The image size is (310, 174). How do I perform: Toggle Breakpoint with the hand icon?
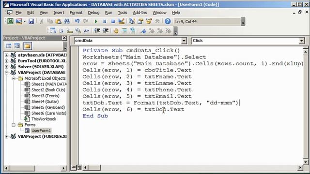116,30
